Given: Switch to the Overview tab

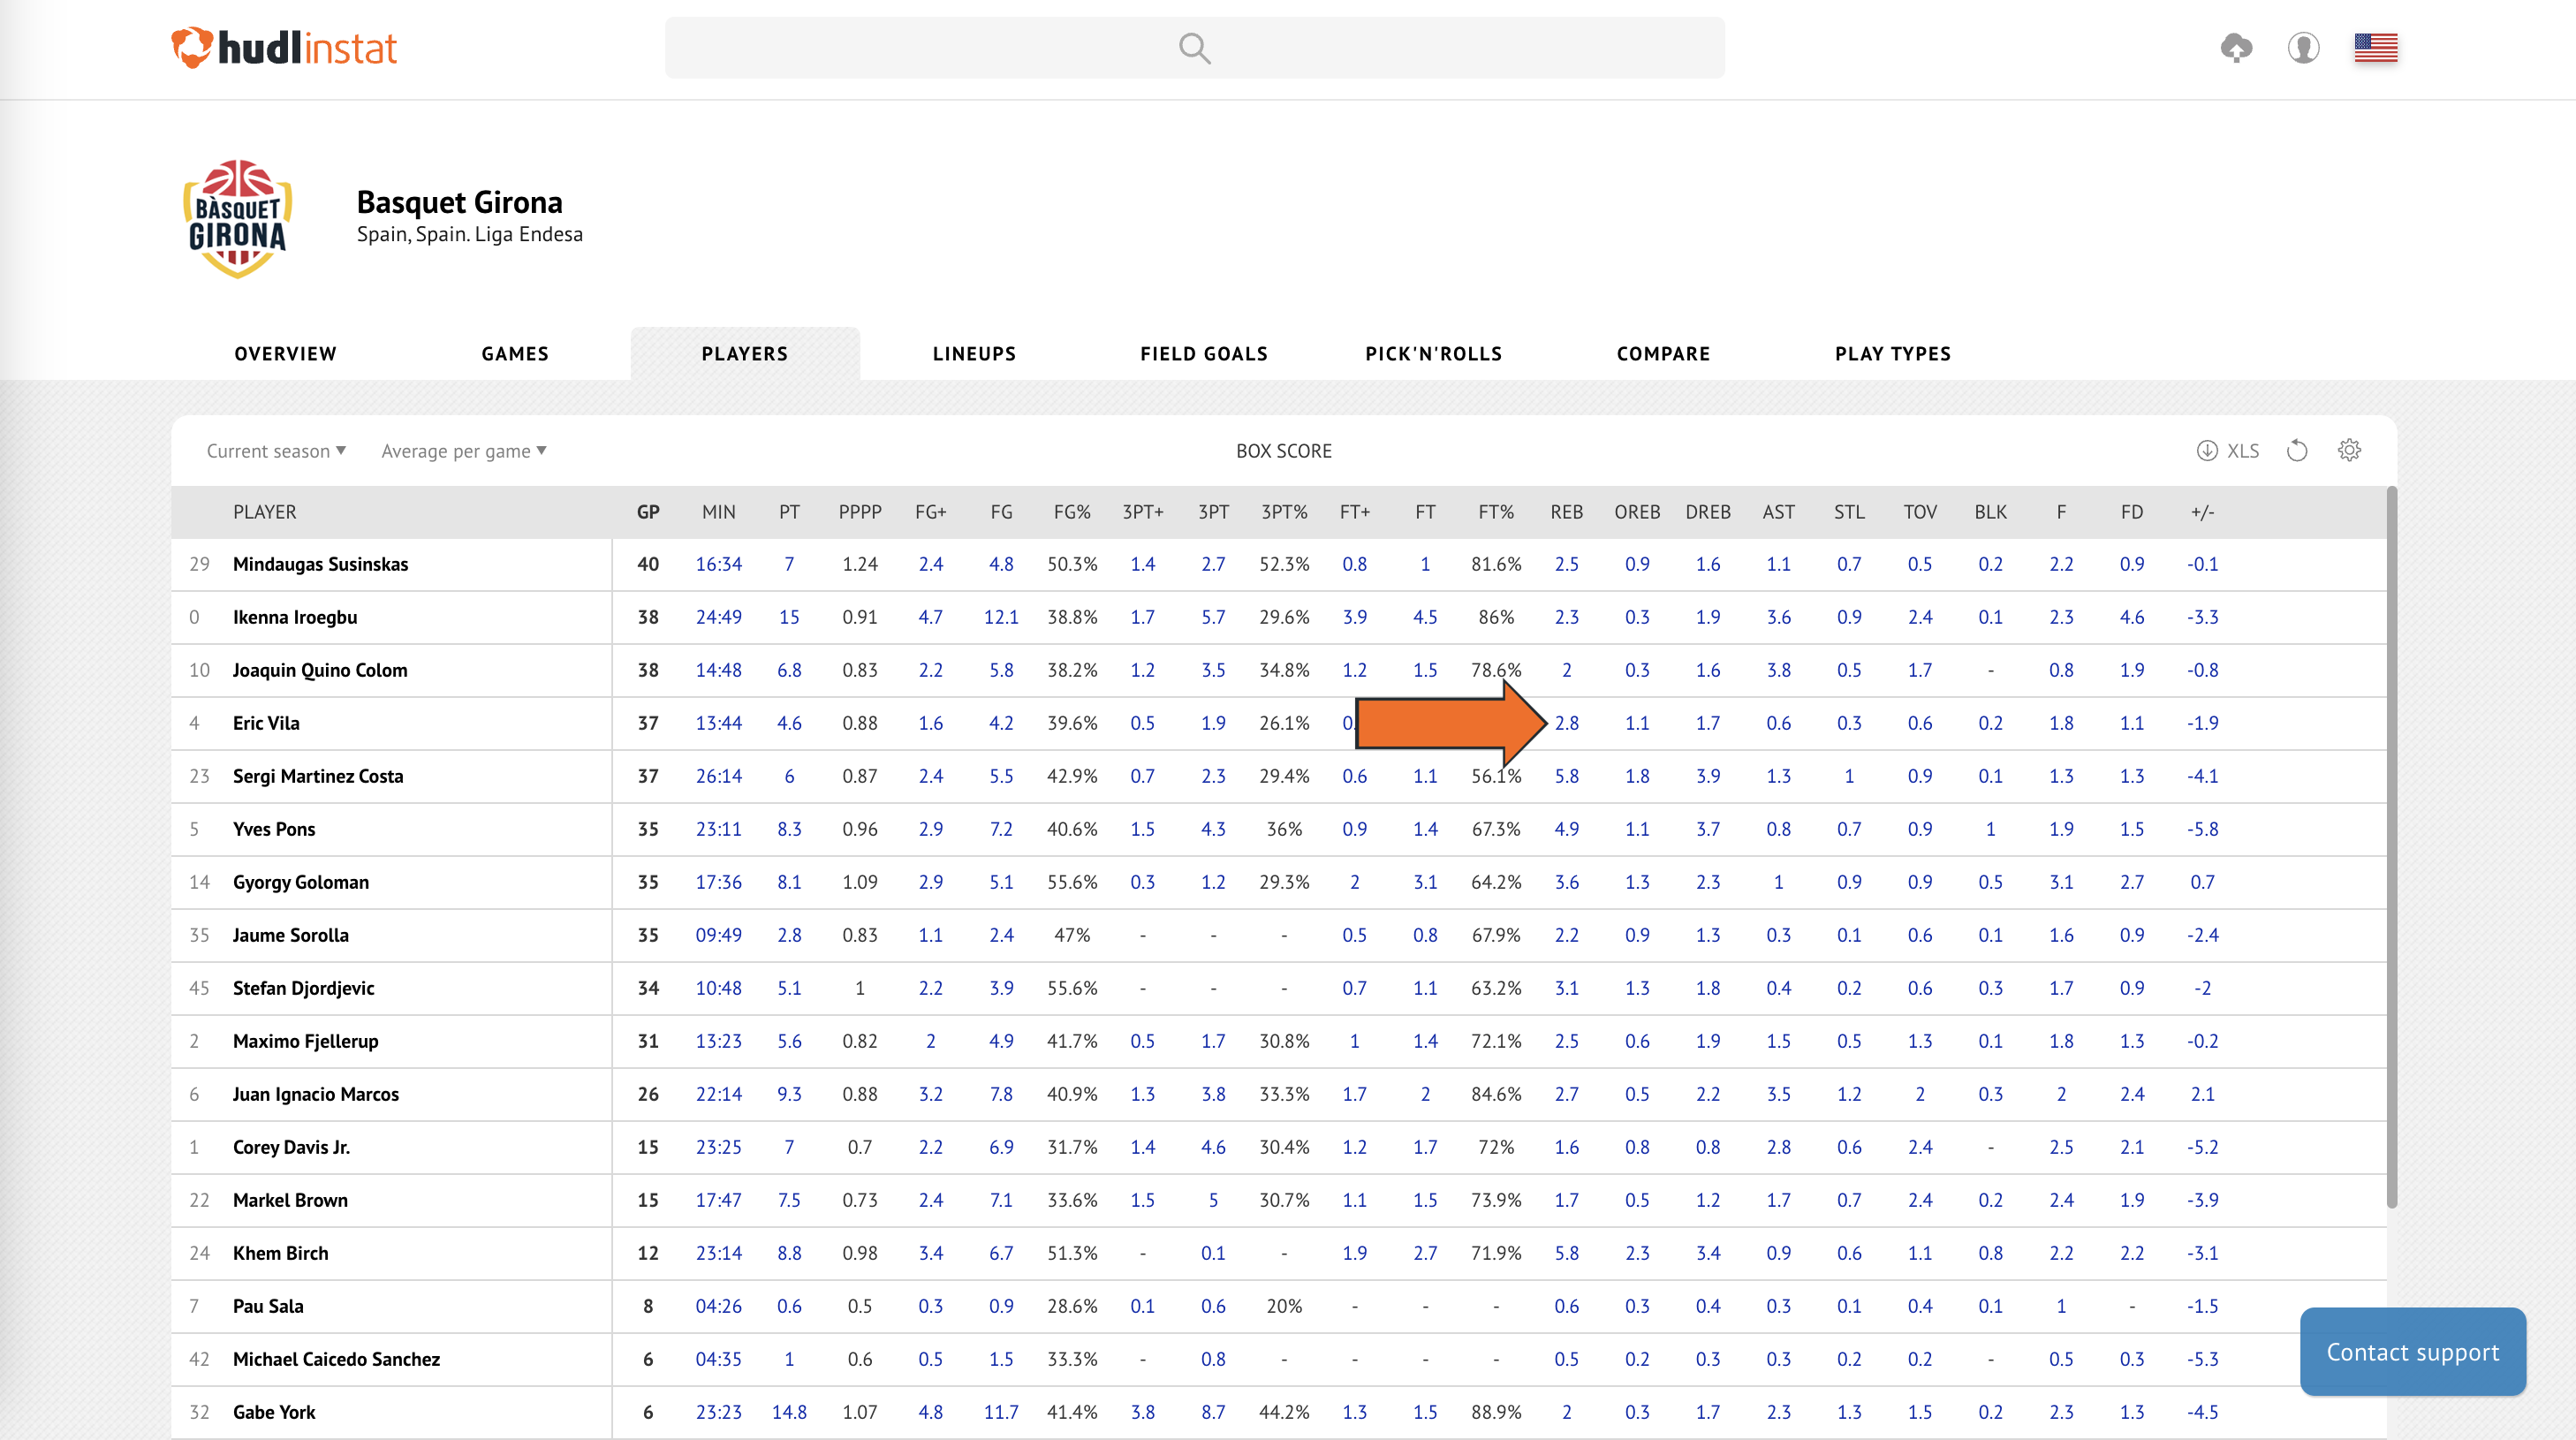Looking at the screenshot, I should click(286, 354).
